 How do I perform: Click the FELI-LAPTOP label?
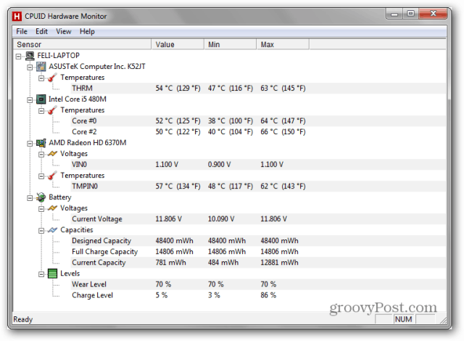58,56
